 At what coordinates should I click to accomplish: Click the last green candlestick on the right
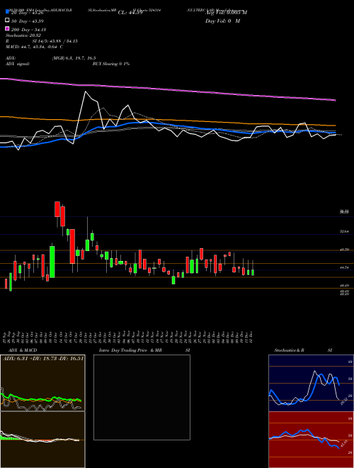(x=253, y=272)
